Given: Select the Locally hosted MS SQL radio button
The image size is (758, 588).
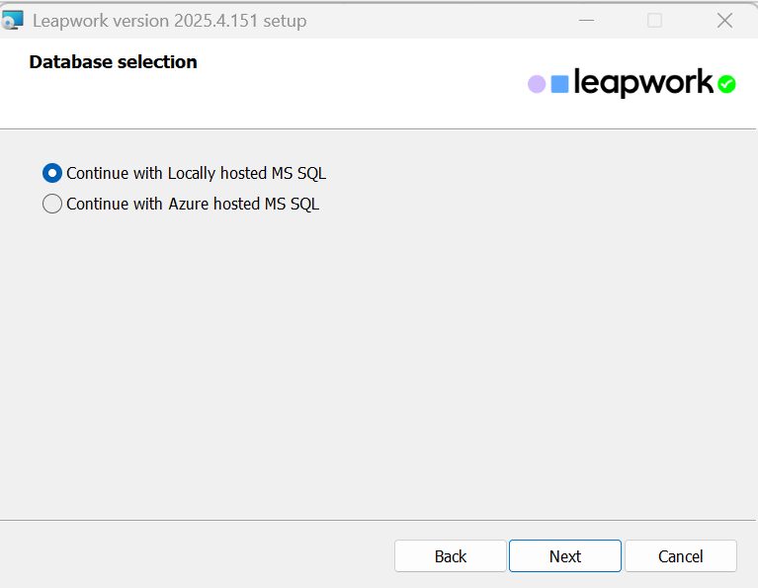Looking at the screenshot, I should click(52, 173).
